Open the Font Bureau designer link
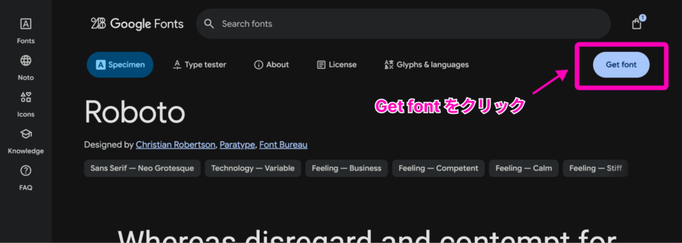682x243 pixels. point(284,144)
